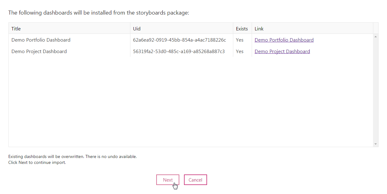The width and height of the screenshot is (387, 194).
Task: Sort by the Title column header
Action: click(x=69, y=29)
